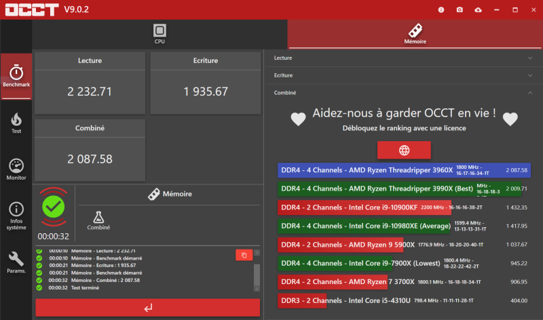
Task: Open the Infos système sidebar section
Action: click(16, 216)
